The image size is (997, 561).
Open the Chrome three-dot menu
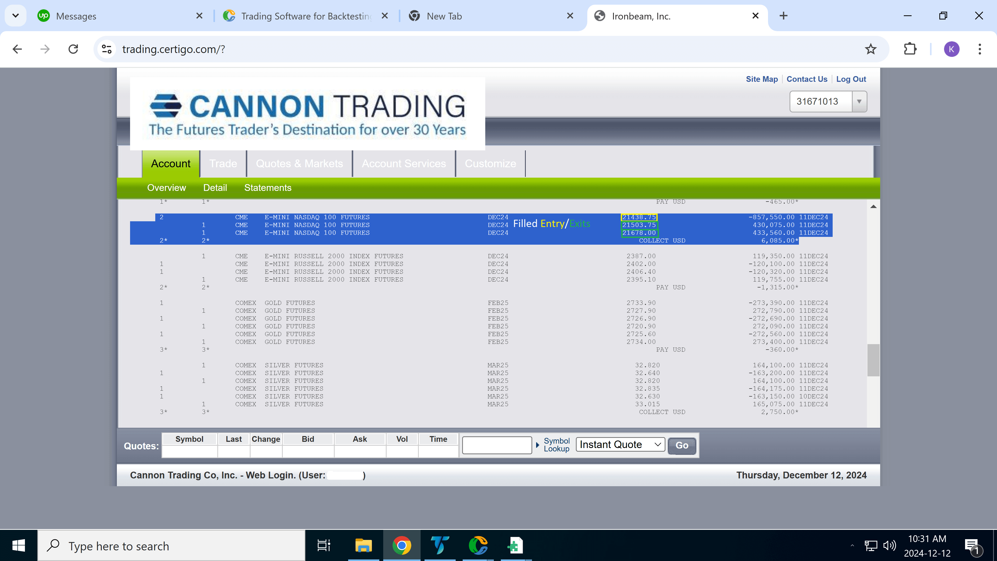[x=980, y=49]
